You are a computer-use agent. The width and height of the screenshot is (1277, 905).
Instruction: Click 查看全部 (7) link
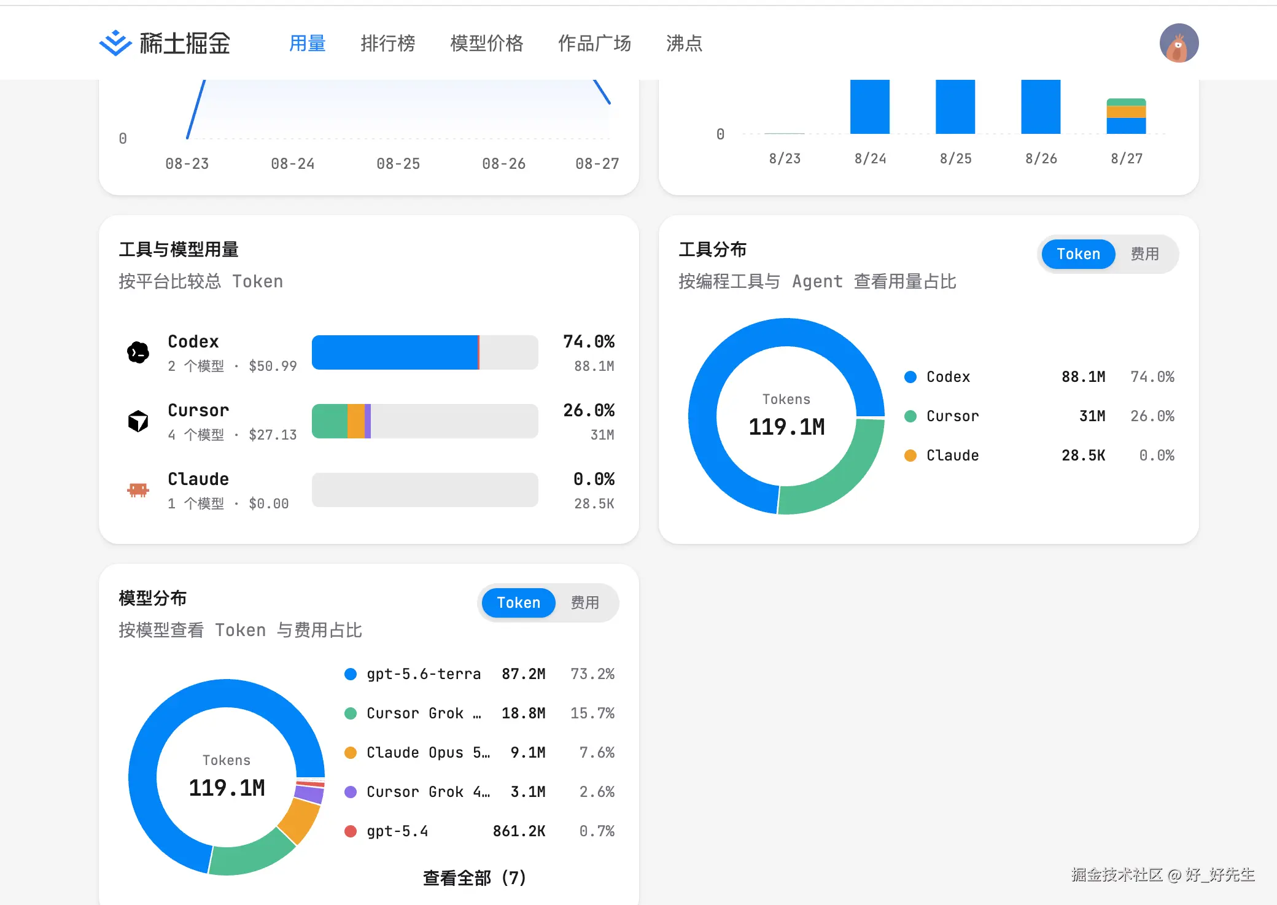pos(475,878)
